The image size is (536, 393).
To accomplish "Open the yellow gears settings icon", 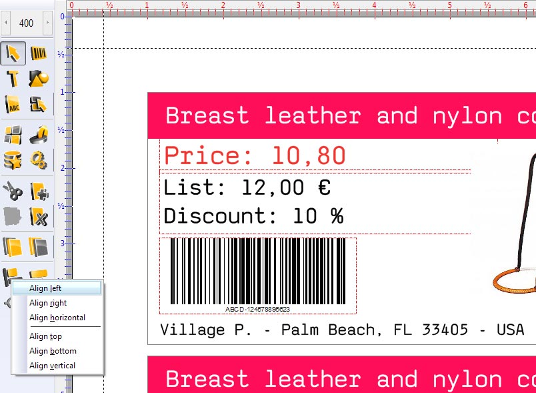I will 39,160.
